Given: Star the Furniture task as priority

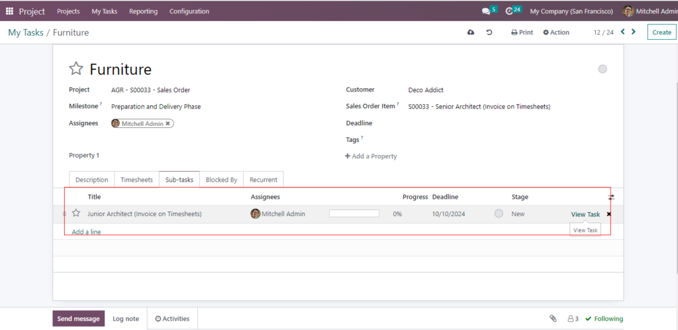Looking at the screenshot, I should click(77, 69).
